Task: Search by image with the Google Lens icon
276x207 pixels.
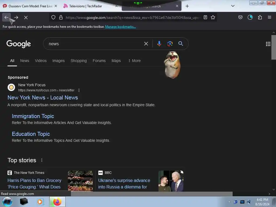Action: click(170, 44)
